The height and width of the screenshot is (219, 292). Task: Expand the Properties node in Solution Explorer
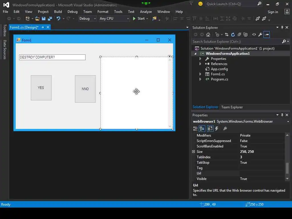point(200,59)
